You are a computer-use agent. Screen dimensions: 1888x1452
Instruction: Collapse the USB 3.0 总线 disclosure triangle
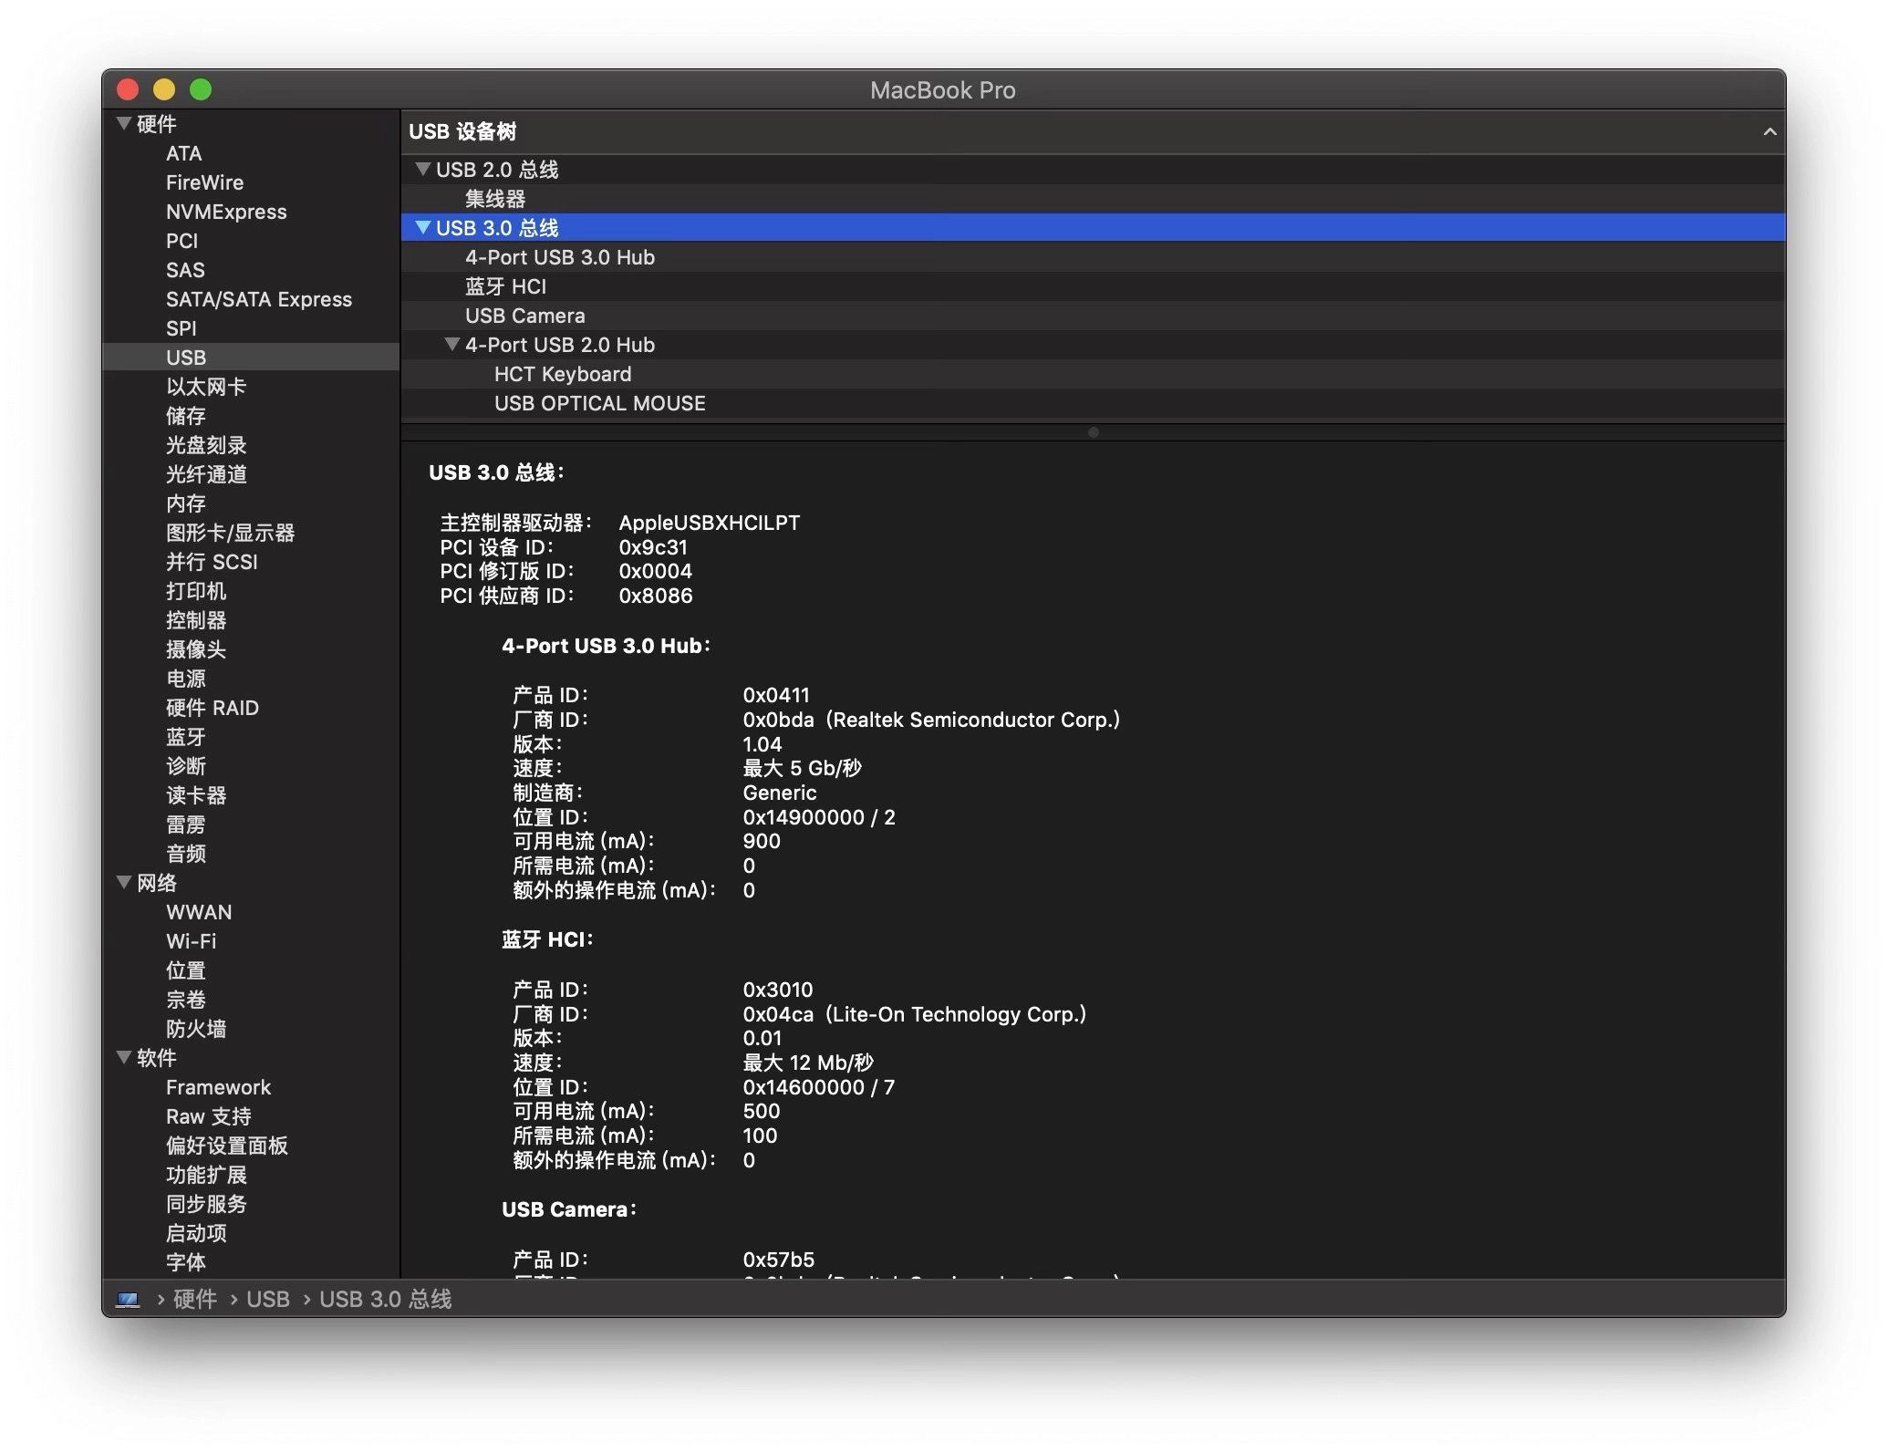[422, 227]
